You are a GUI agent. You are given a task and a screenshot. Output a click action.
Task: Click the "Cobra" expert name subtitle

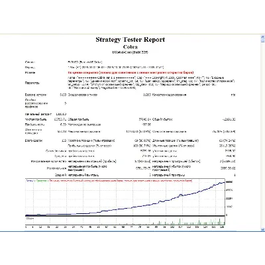tap(131, 47)
